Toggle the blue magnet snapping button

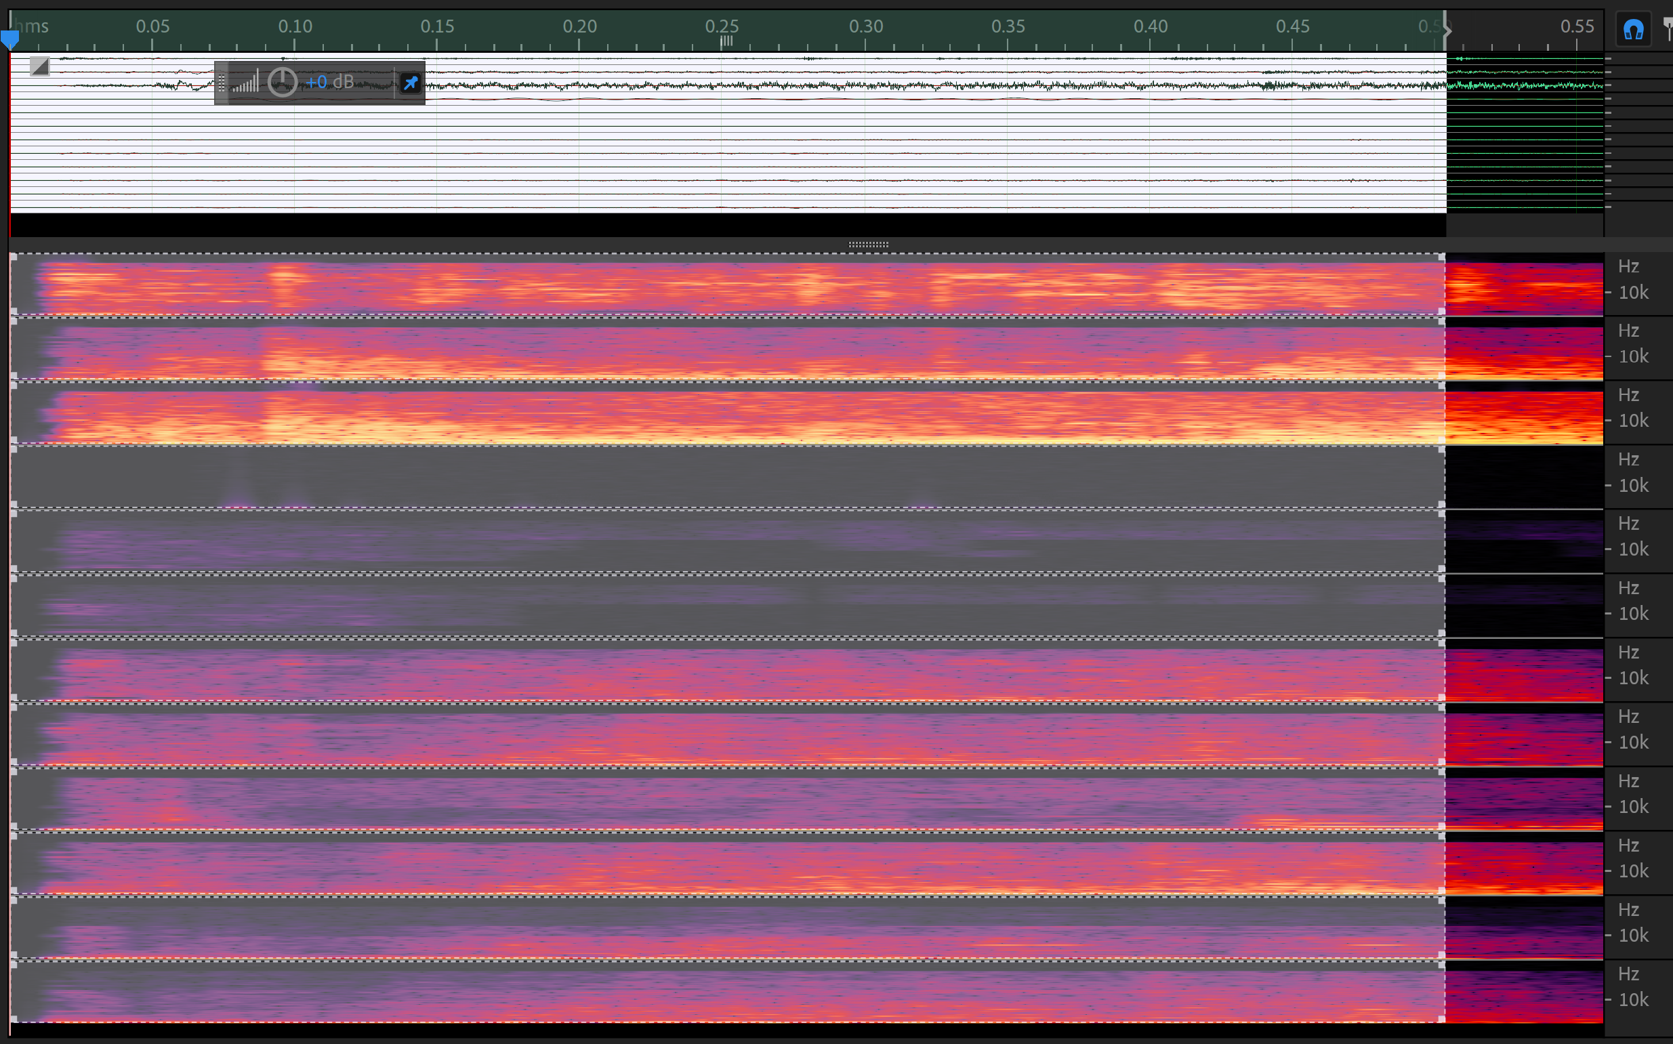tap(1633, 30)
